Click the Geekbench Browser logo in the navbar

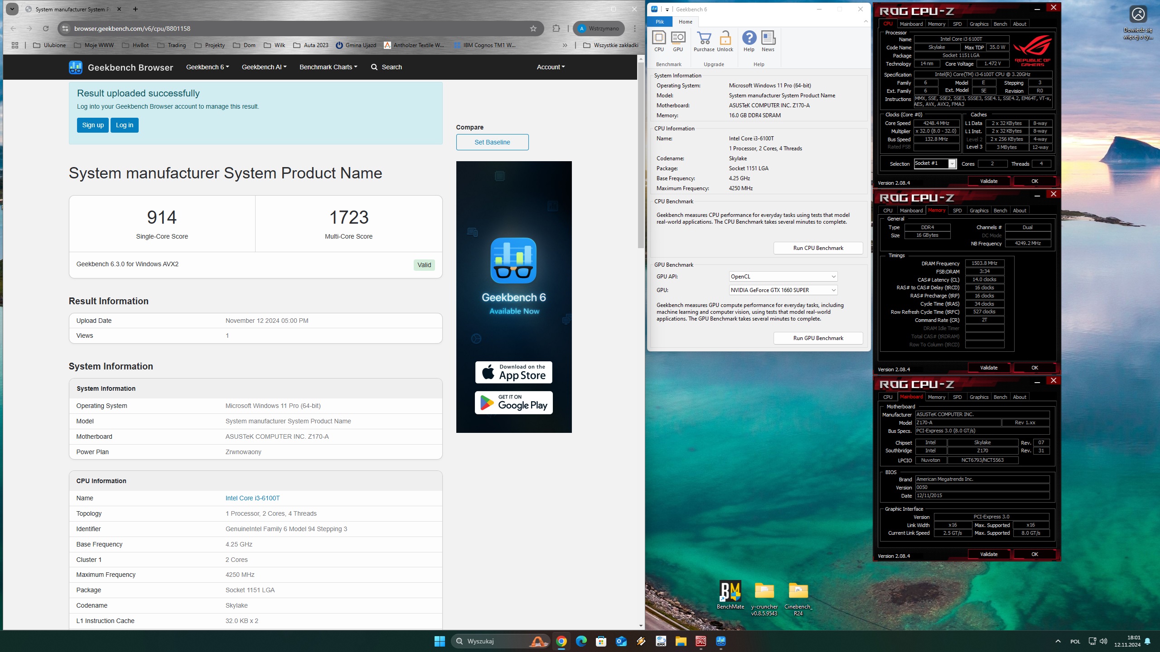[121, 67]
